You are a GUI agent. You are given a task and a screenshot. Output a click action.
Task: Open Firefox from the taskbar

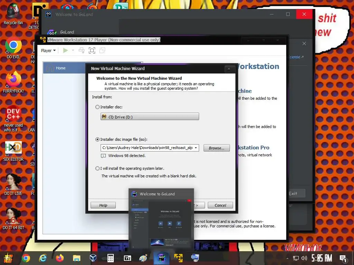(59, 258)
